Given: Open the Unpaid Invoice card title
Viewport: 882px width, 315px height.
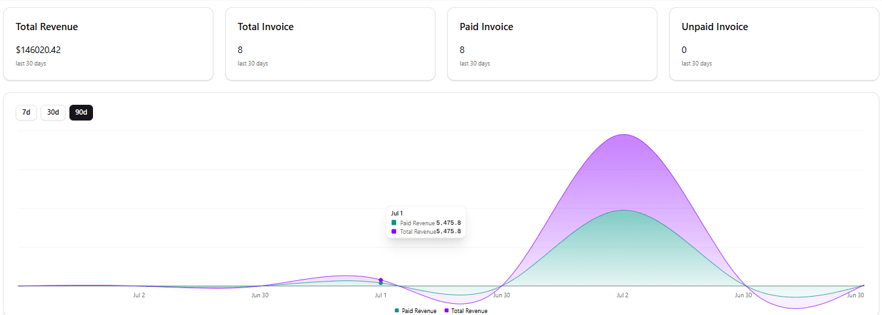Looking at the screenshot, I should coord(714,27).
